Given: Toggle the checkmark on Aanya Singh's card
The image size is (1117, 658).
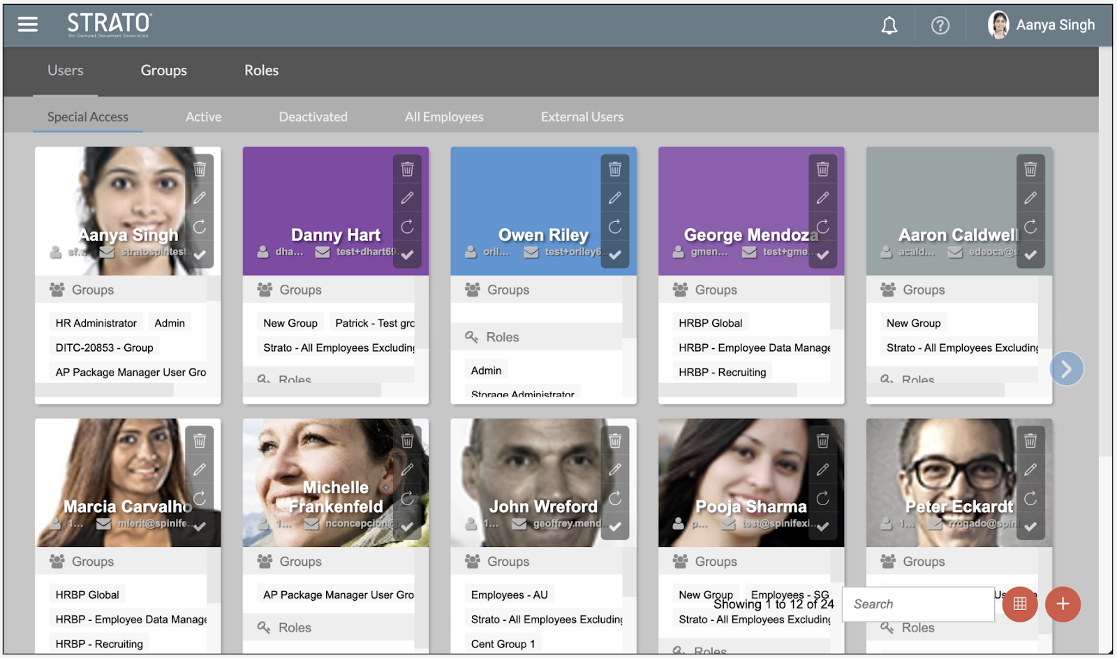Looking at the screenshot, I should click(200, 255).
